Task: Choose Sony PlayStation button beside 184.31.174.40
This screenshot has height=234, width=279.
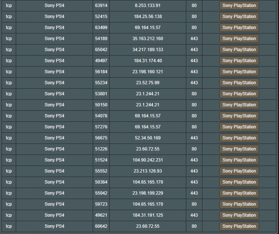Action: [239, 61]
